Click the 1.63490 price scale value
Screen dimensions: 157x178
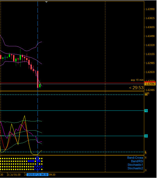pyautogui.click(x=150, y=36)
